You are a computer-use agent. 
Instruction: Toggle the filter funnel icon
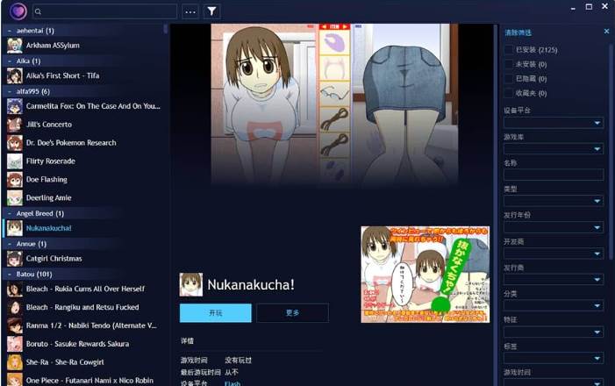pos(211,11)
